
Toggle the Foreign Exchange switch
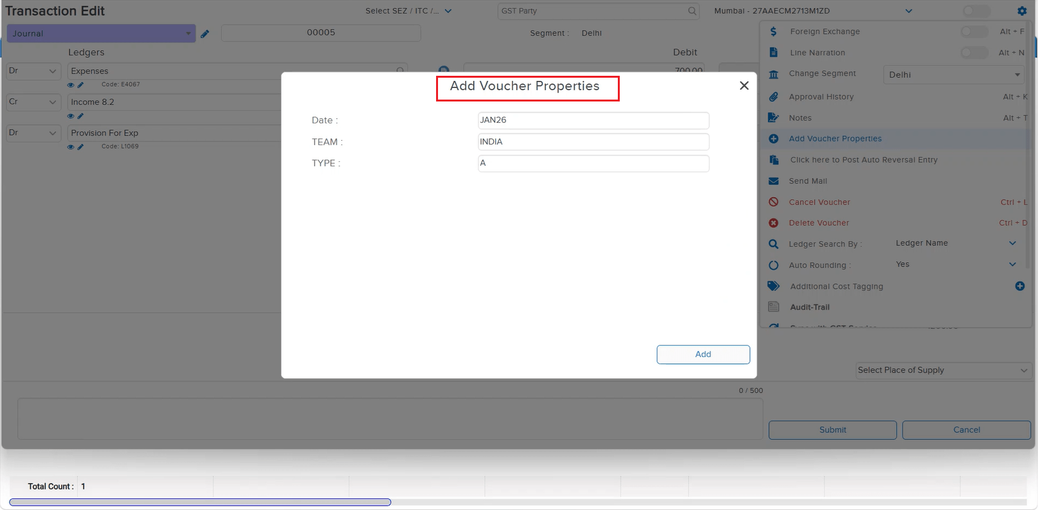point(974,31)
